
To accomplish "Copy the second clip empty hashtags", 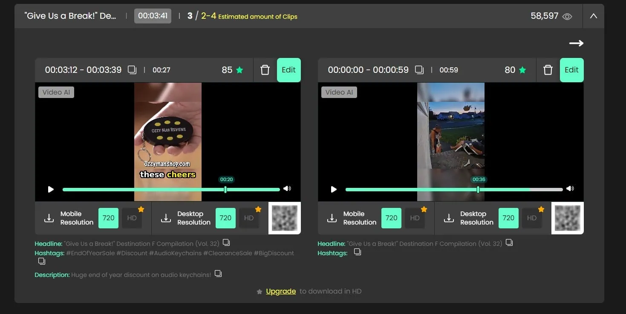I will 358,252.
